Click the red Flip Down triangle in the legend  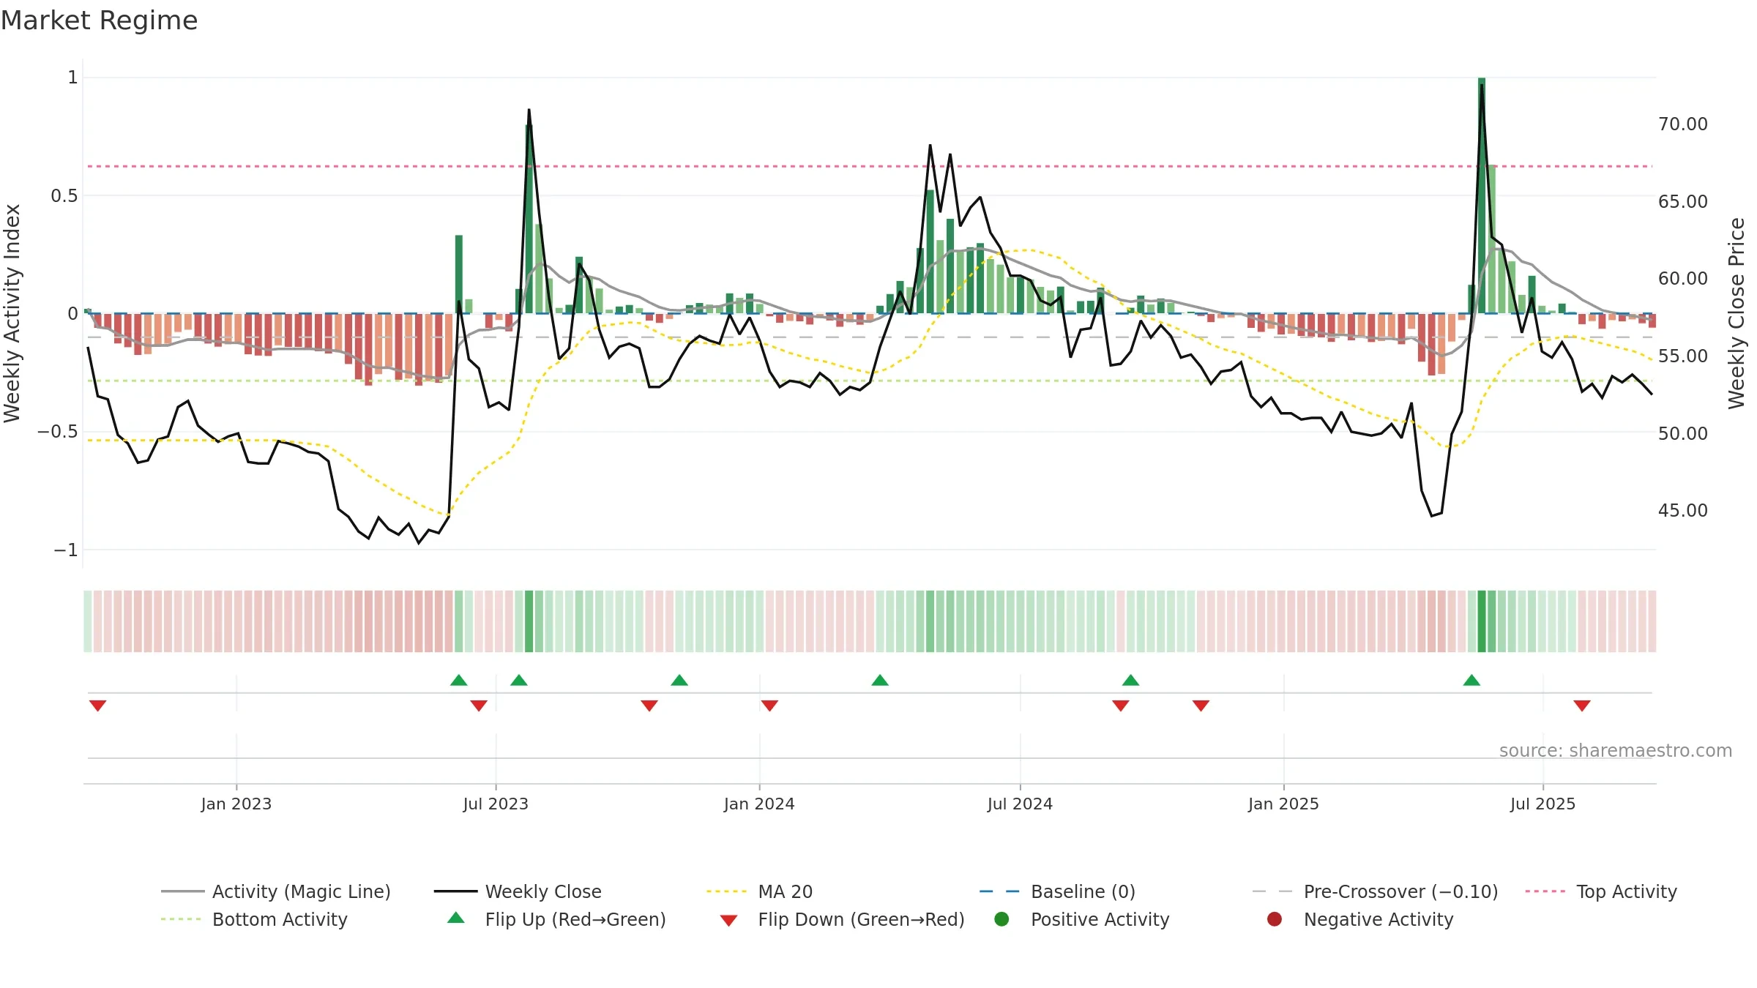pos(728,921)
